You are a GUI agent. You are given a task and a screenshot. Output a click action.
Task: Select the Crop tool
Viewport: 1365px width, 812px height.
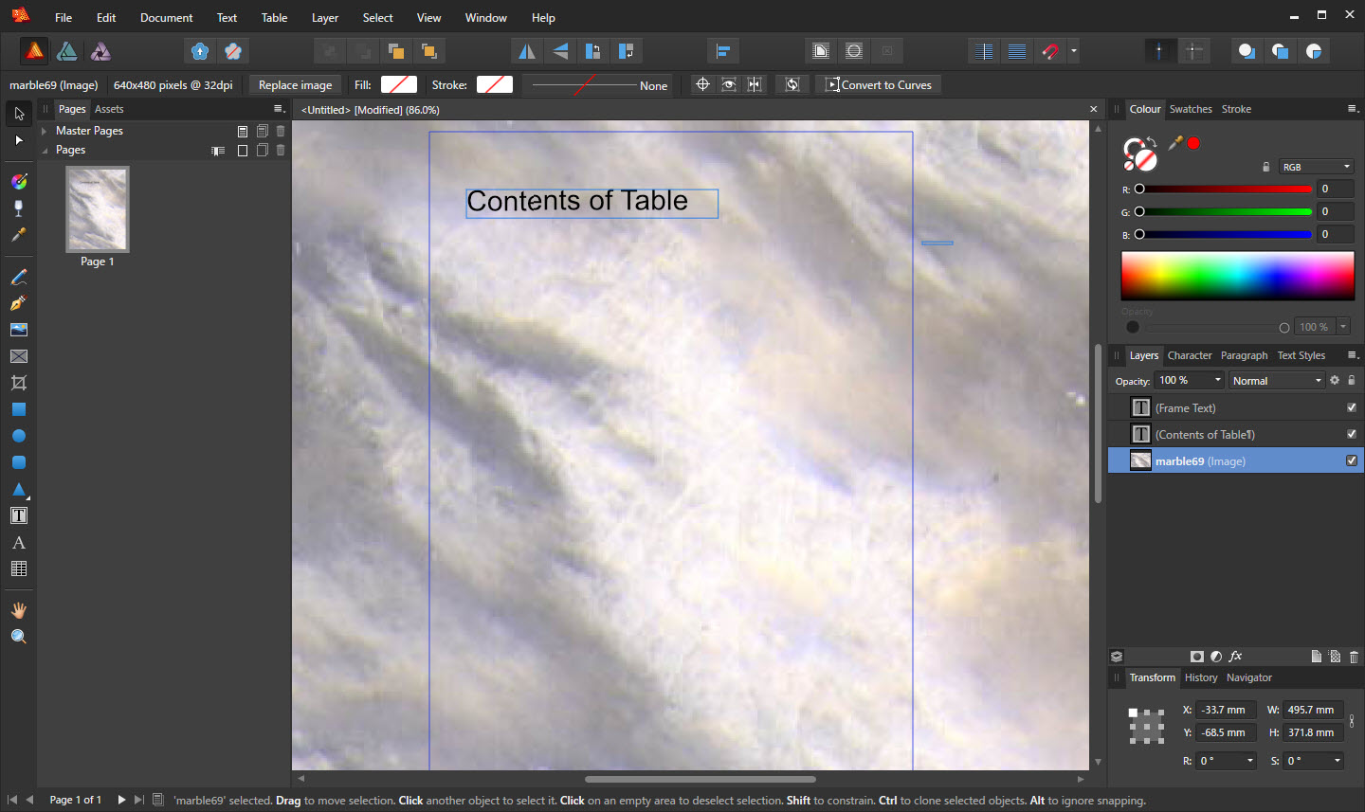click(x=18, y=383)
